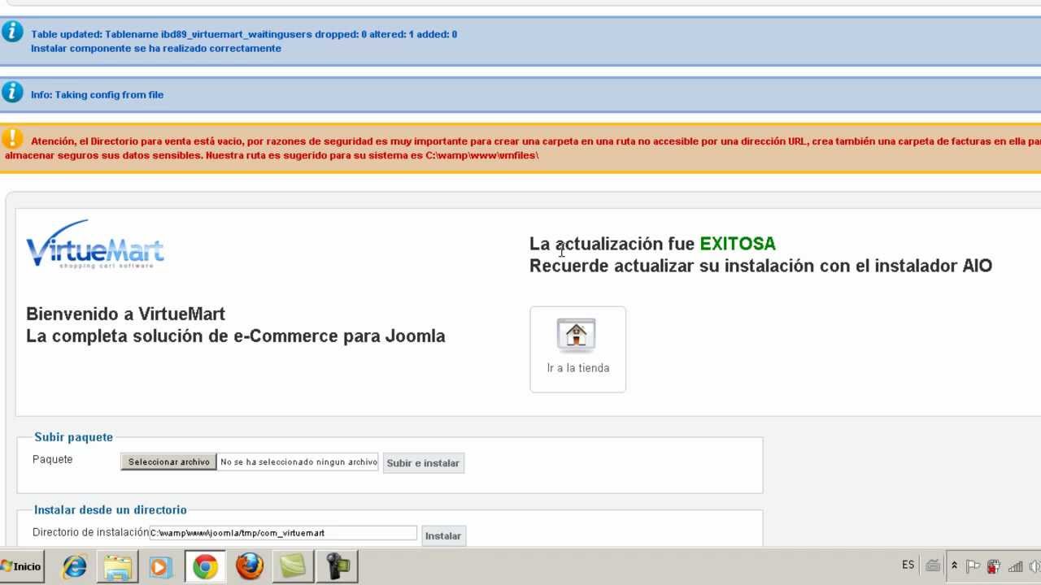Switch to Google Chrome in the taskbar
1041x585 pixels.
(205, 566)
